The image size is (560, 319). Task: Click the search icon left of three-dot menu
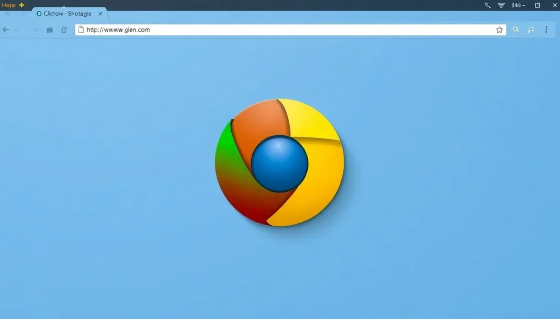click(530, 30)
